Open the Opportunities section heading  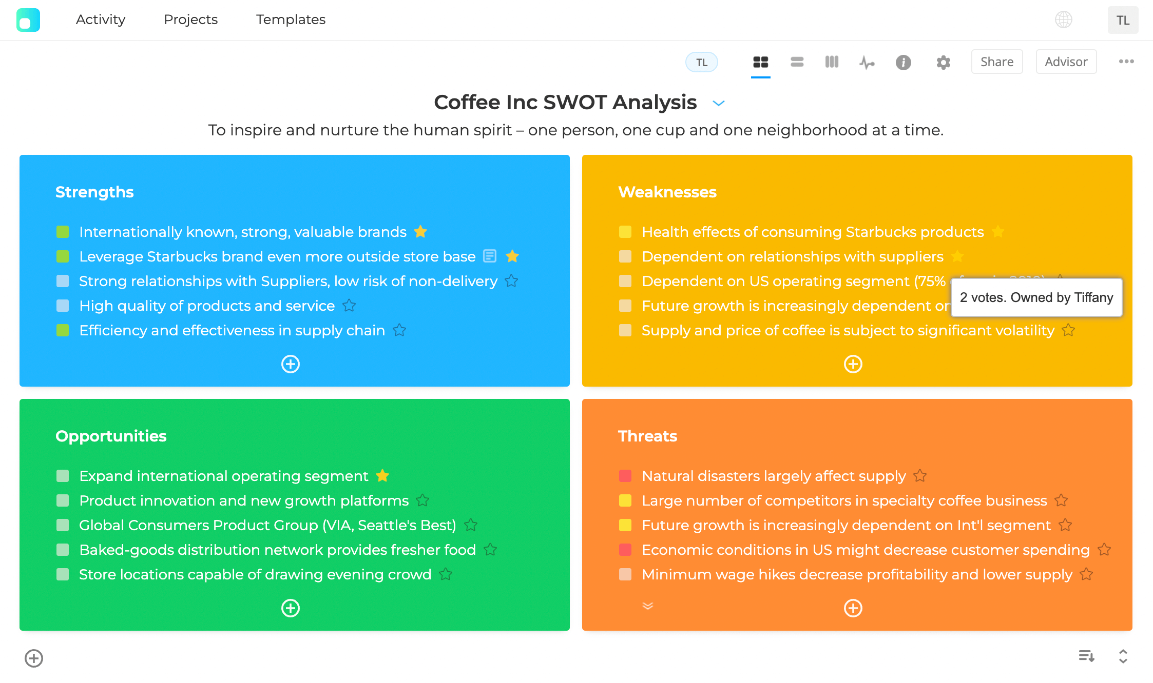(x=111, y=436)
